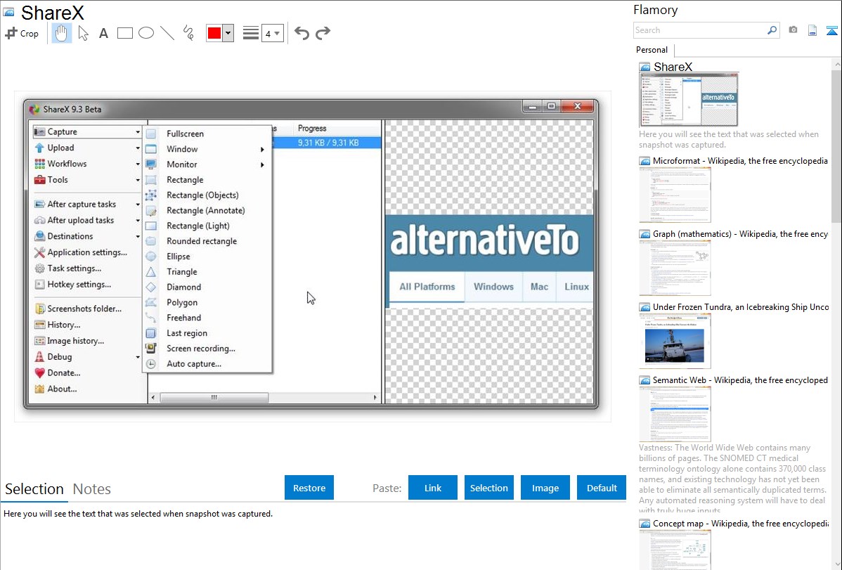Viewport: 842px width, 570px height.
Task: Select the Crop tool
Action: [22, 33]
